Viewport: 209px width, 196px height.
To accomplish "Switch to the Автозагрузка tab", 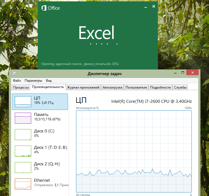I will click(x=112, y=87).
